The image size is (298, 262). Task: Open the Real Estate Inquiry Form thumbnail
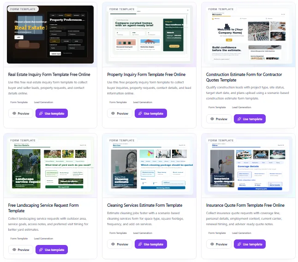50,35
